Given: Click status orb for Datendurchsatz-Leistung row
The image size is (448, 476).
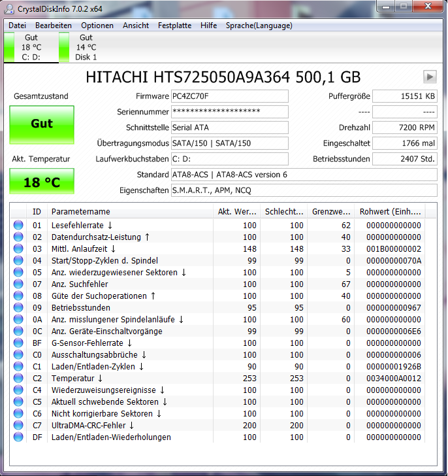Looking at the screenshot, I should click(18, 237).
